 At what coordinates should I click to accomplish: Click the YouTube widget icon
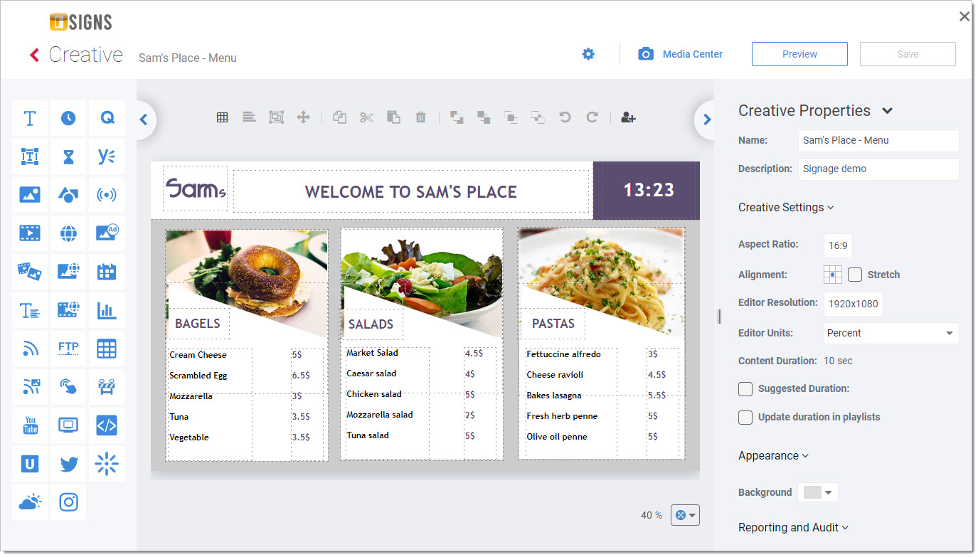coord(30,425)
